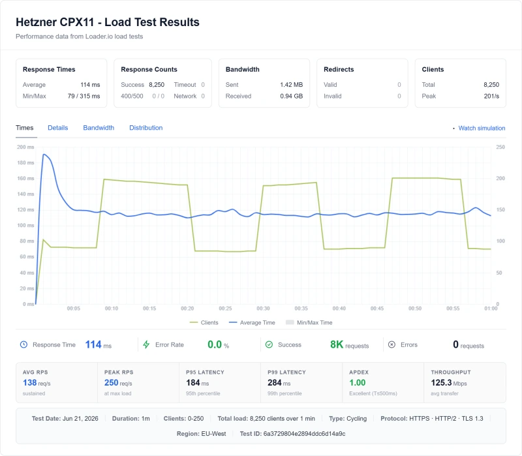
Task: Click the Hetzner CPX11 Load Test Results heading
Action: [x=108, y=22]
